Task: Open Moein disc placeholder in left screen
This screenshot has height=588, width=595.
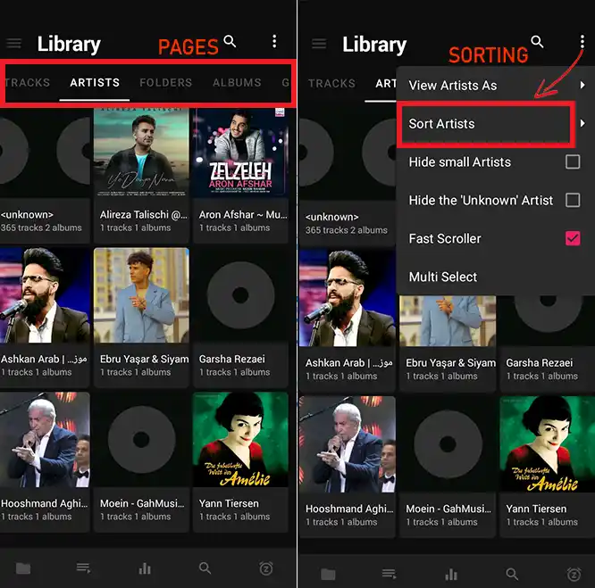Action: click(141, 440)
